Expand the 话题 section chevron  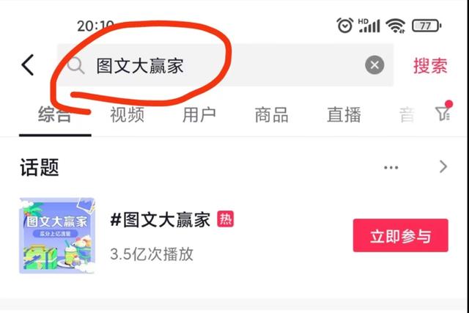(x=443, y=166)
